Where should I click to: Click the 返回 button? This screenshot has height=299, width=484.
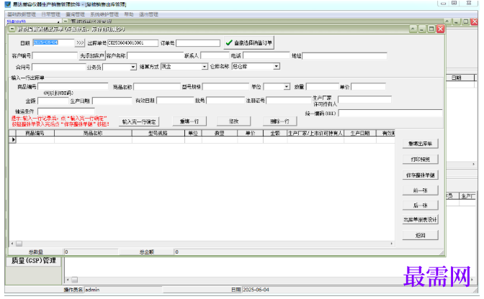[x=420, y=235]
